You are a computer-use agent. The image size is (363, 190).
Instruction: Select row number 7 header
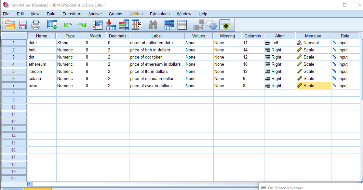tap(14, 86)
